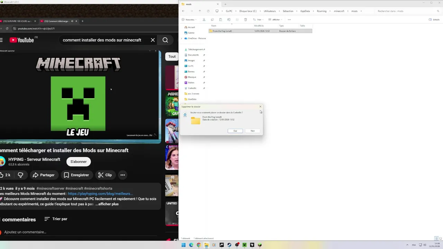Toggle the Détails pane button
443x249 pixels.
tap(434, 20)
